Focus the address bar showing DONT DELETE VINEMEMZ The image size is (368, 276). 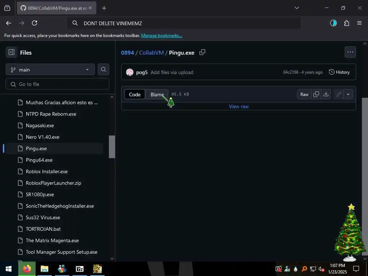[x=184, y=23]
